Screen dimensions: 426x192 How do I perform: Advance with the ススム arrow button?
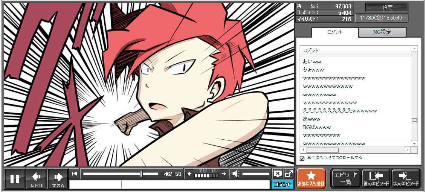point(58,178)
